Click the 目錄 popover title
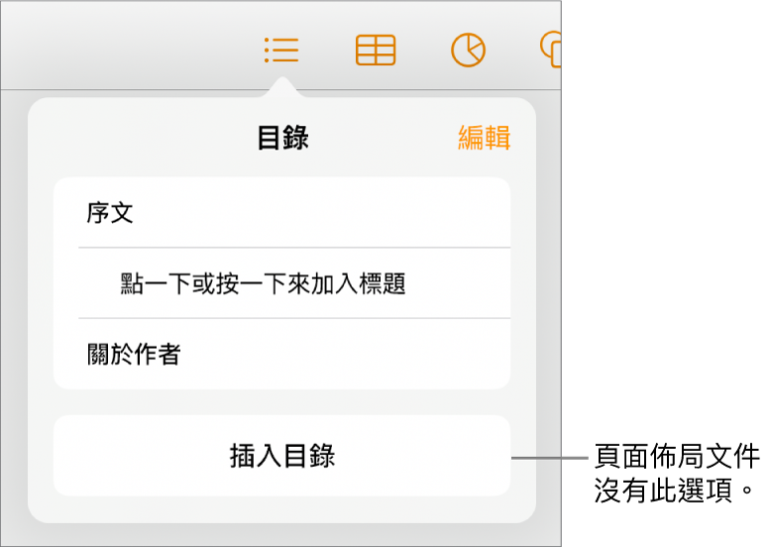This screenshot has width=770, height=548. pos(282,138)
